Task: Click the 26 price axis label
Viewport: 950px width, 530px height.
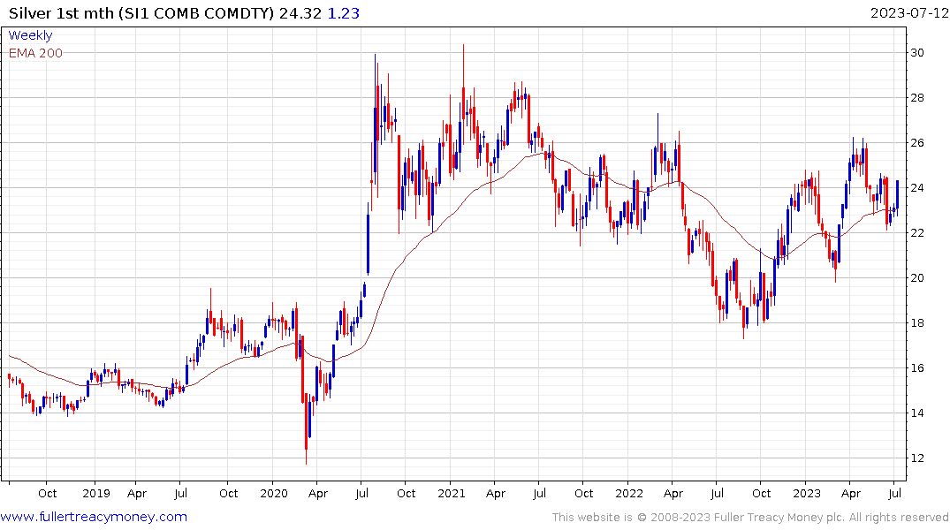Action: tap(917, 143)
